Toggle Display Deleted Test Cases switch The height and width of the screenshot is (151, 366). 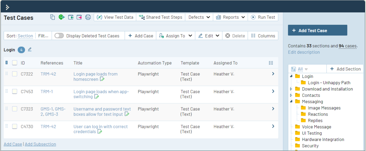[x=59, y=36]
